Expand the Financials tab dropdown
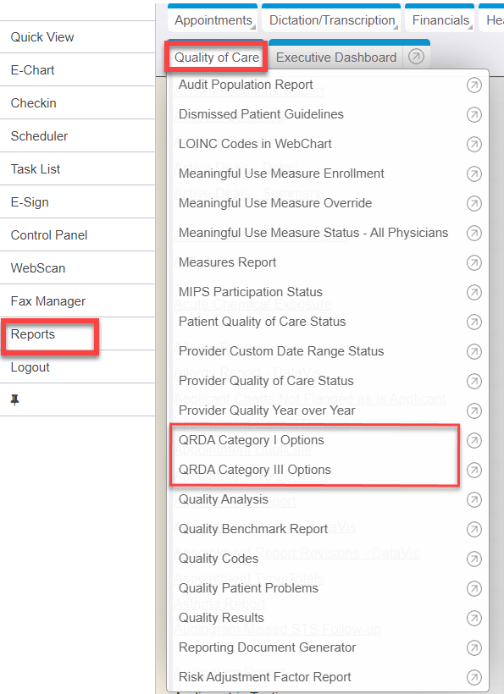 [x=440, y=20]
